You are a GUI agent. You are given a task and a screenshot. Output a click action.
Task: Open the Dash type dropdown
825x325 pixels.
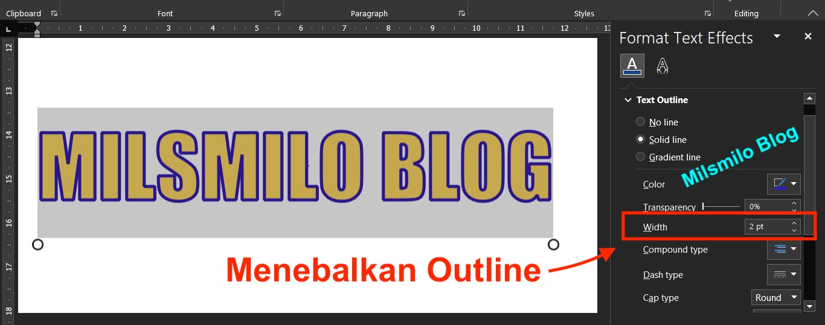click(784, 274)
